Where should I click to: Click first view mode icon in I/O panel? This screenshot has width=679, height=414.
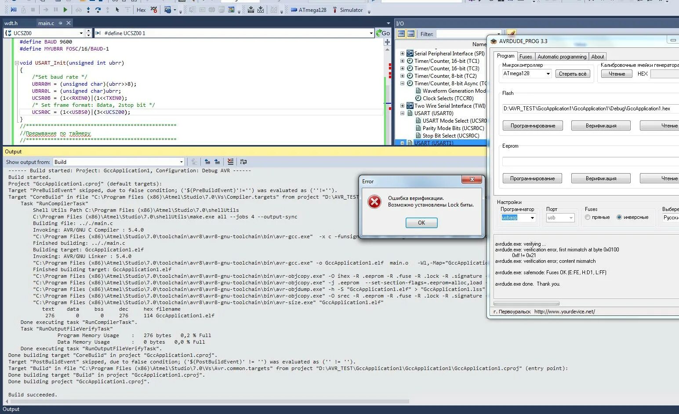401,34
